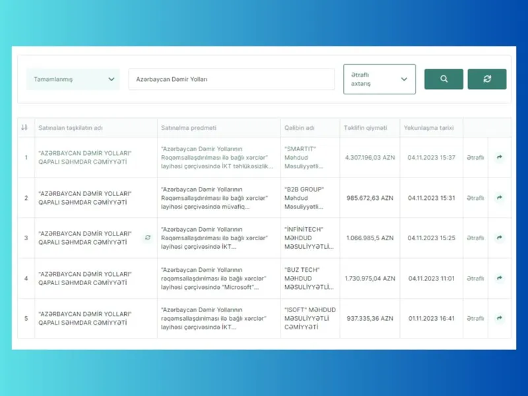This screenshot has height=396, width=528.
Task: Click price 937.335,36 AZN
Action: (370, 318)
